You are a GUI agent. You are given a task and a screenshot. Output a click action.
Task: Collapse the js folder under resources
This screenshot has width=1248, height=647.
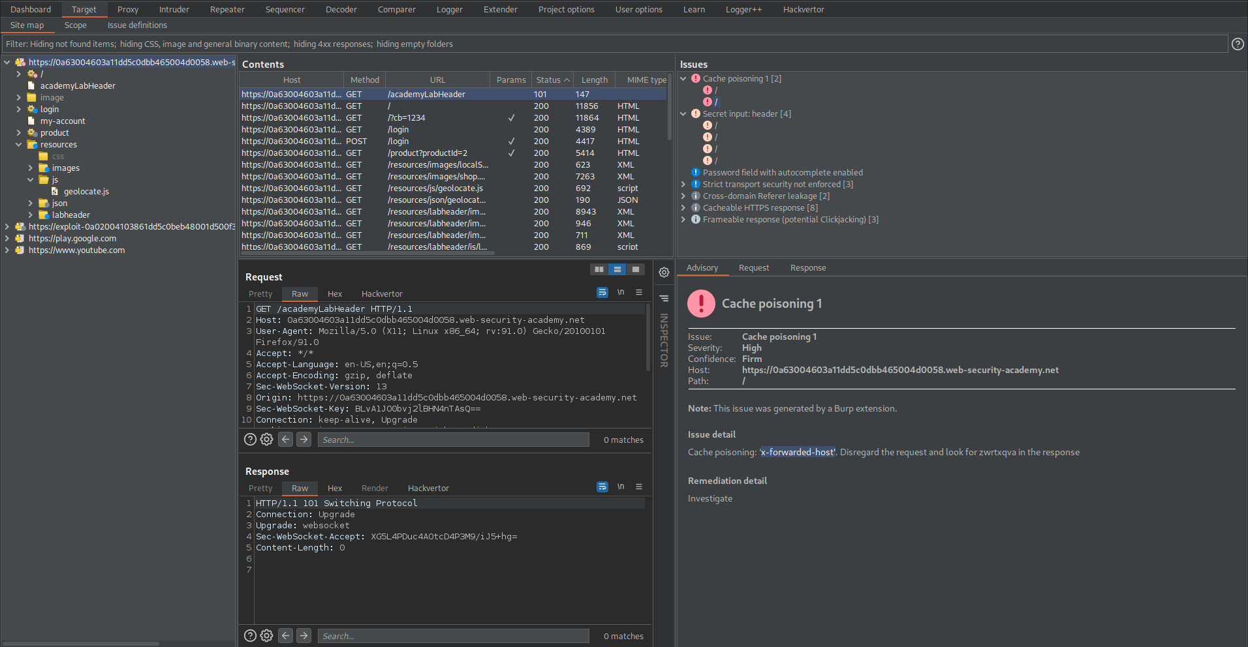click(x=31, y=180)
